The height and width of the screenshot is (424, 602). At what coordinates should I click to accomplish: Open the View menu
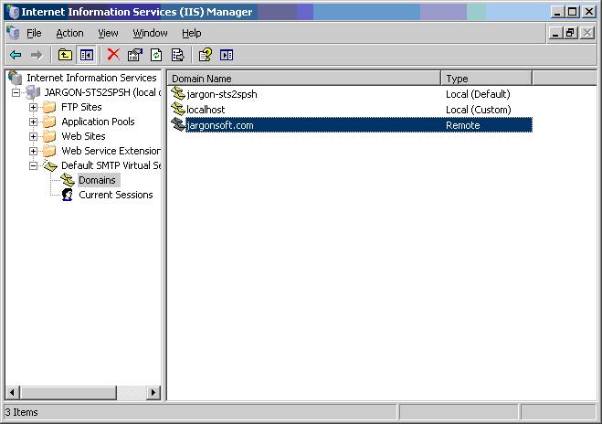tap(108, 34)
